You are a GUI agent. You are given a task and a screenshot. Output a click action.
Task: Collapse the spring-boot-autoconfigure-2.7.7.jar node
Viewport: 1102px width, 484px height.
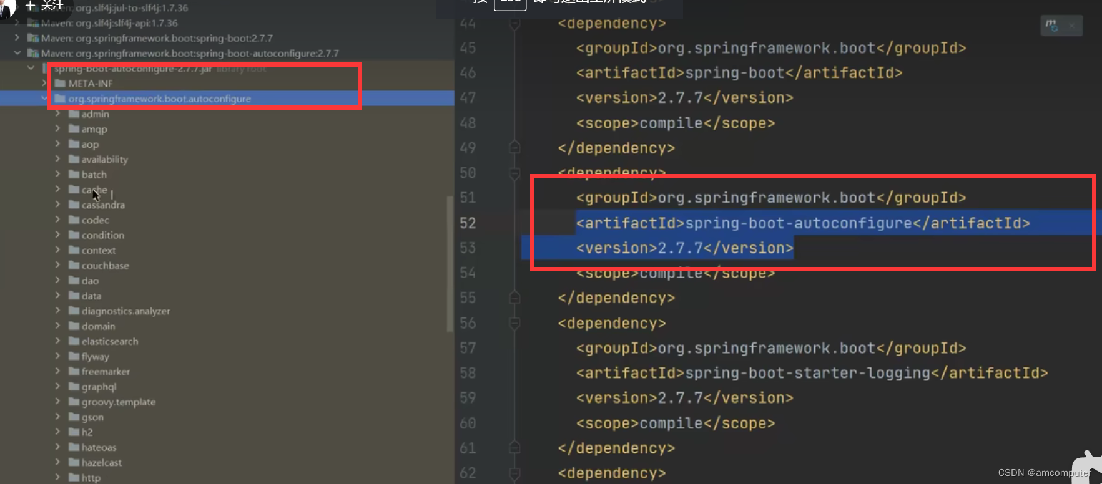[31, 69]
